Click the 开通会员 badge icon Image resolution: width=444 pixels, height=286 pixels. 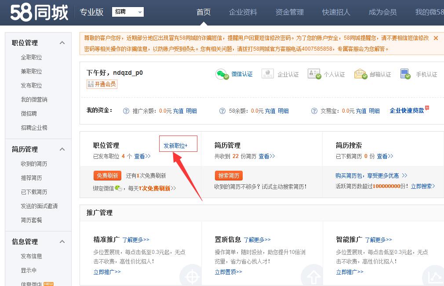[91, 84]
